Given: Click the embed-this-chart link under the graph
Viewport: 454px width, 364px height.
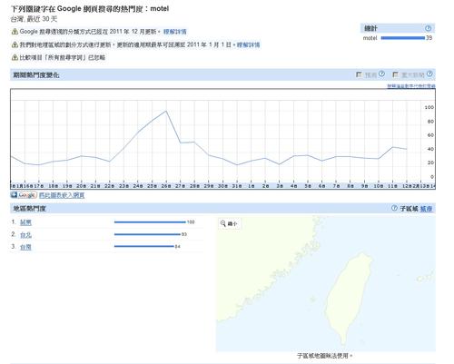Looking at the screenshot, I should [x=62, y=195].
